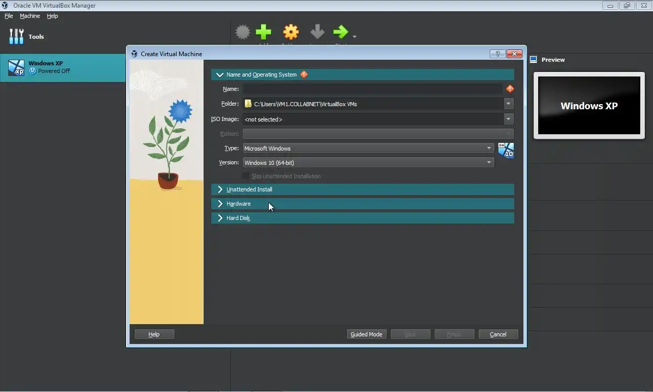Click the Preview panel header text
653x392 pixels.
coord(553,60)
